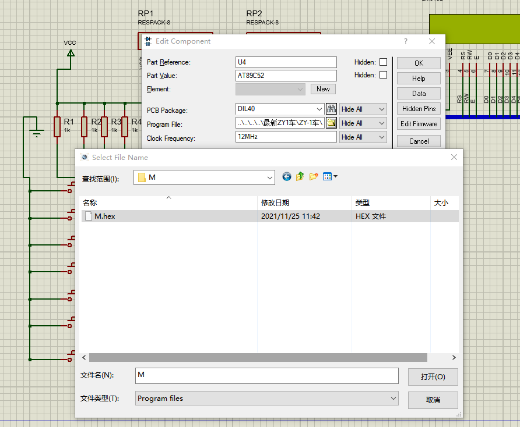This screenshot has height=427, width=520.
Task: Open the Program files file type dropdown
Action: (x=266, y=398)
